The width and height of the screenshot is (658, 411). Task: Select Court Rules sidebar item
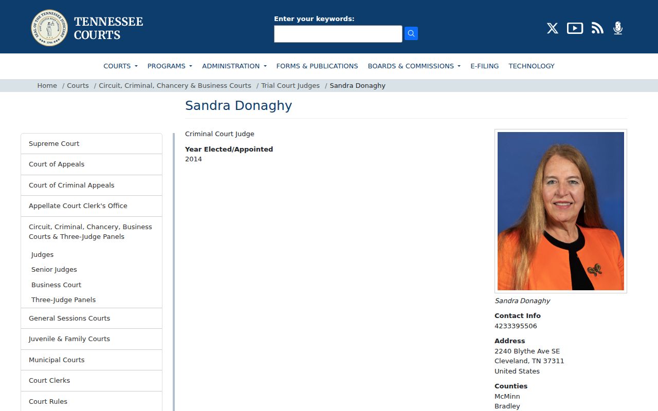92,402
